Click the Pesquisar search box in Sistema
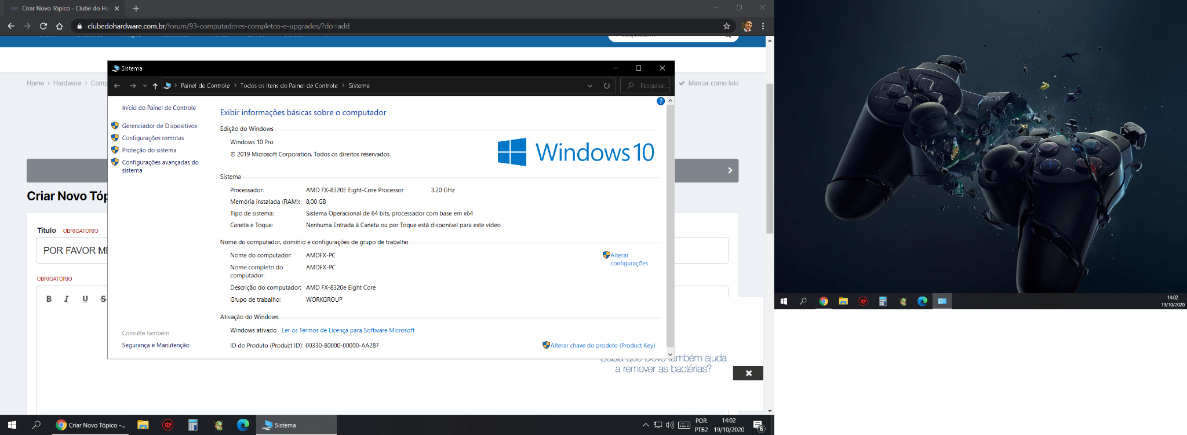1187x435 pixels. (646, 86)
